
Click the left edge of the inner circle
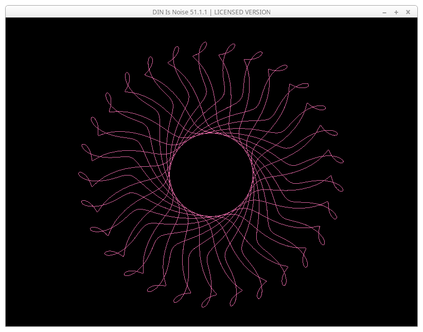pos(170,174)
